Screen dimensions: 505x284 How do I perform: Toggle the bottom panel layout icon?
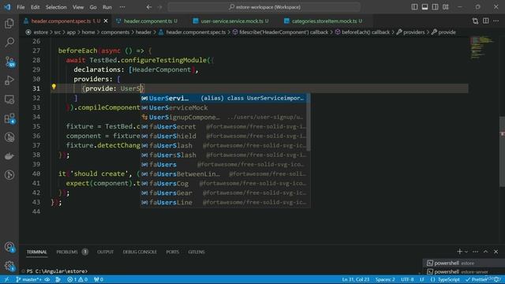(x=425, y=7)
